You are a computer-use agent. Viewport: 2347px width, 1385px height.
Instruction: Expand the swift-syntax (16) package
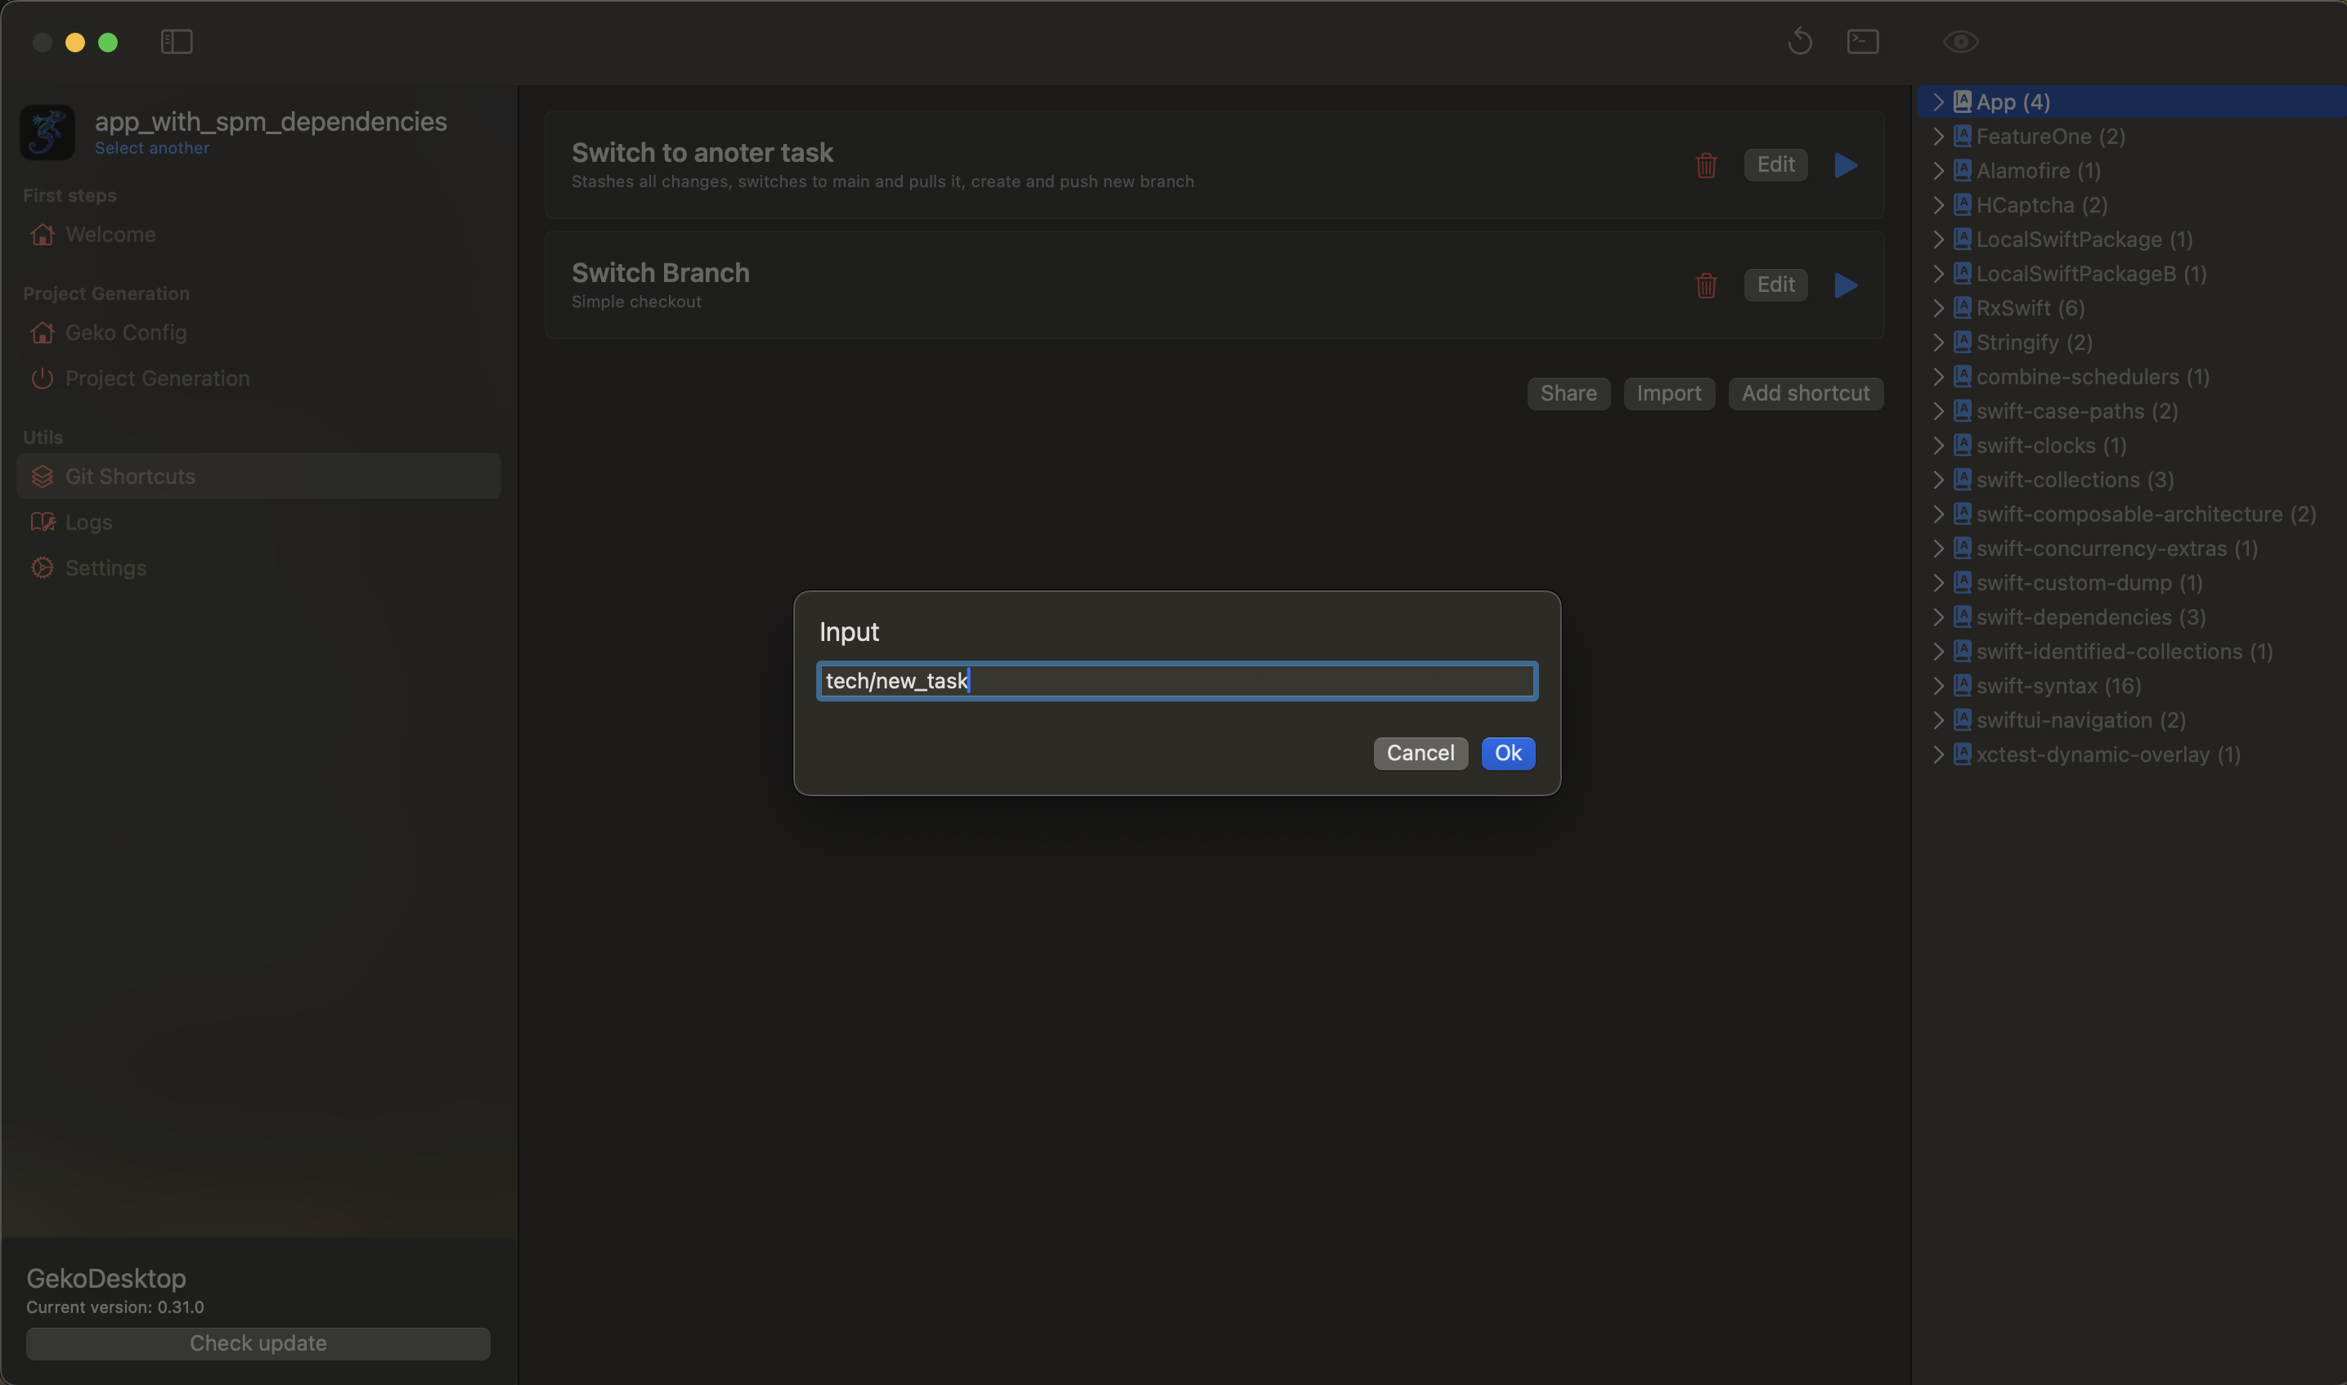1940,685
